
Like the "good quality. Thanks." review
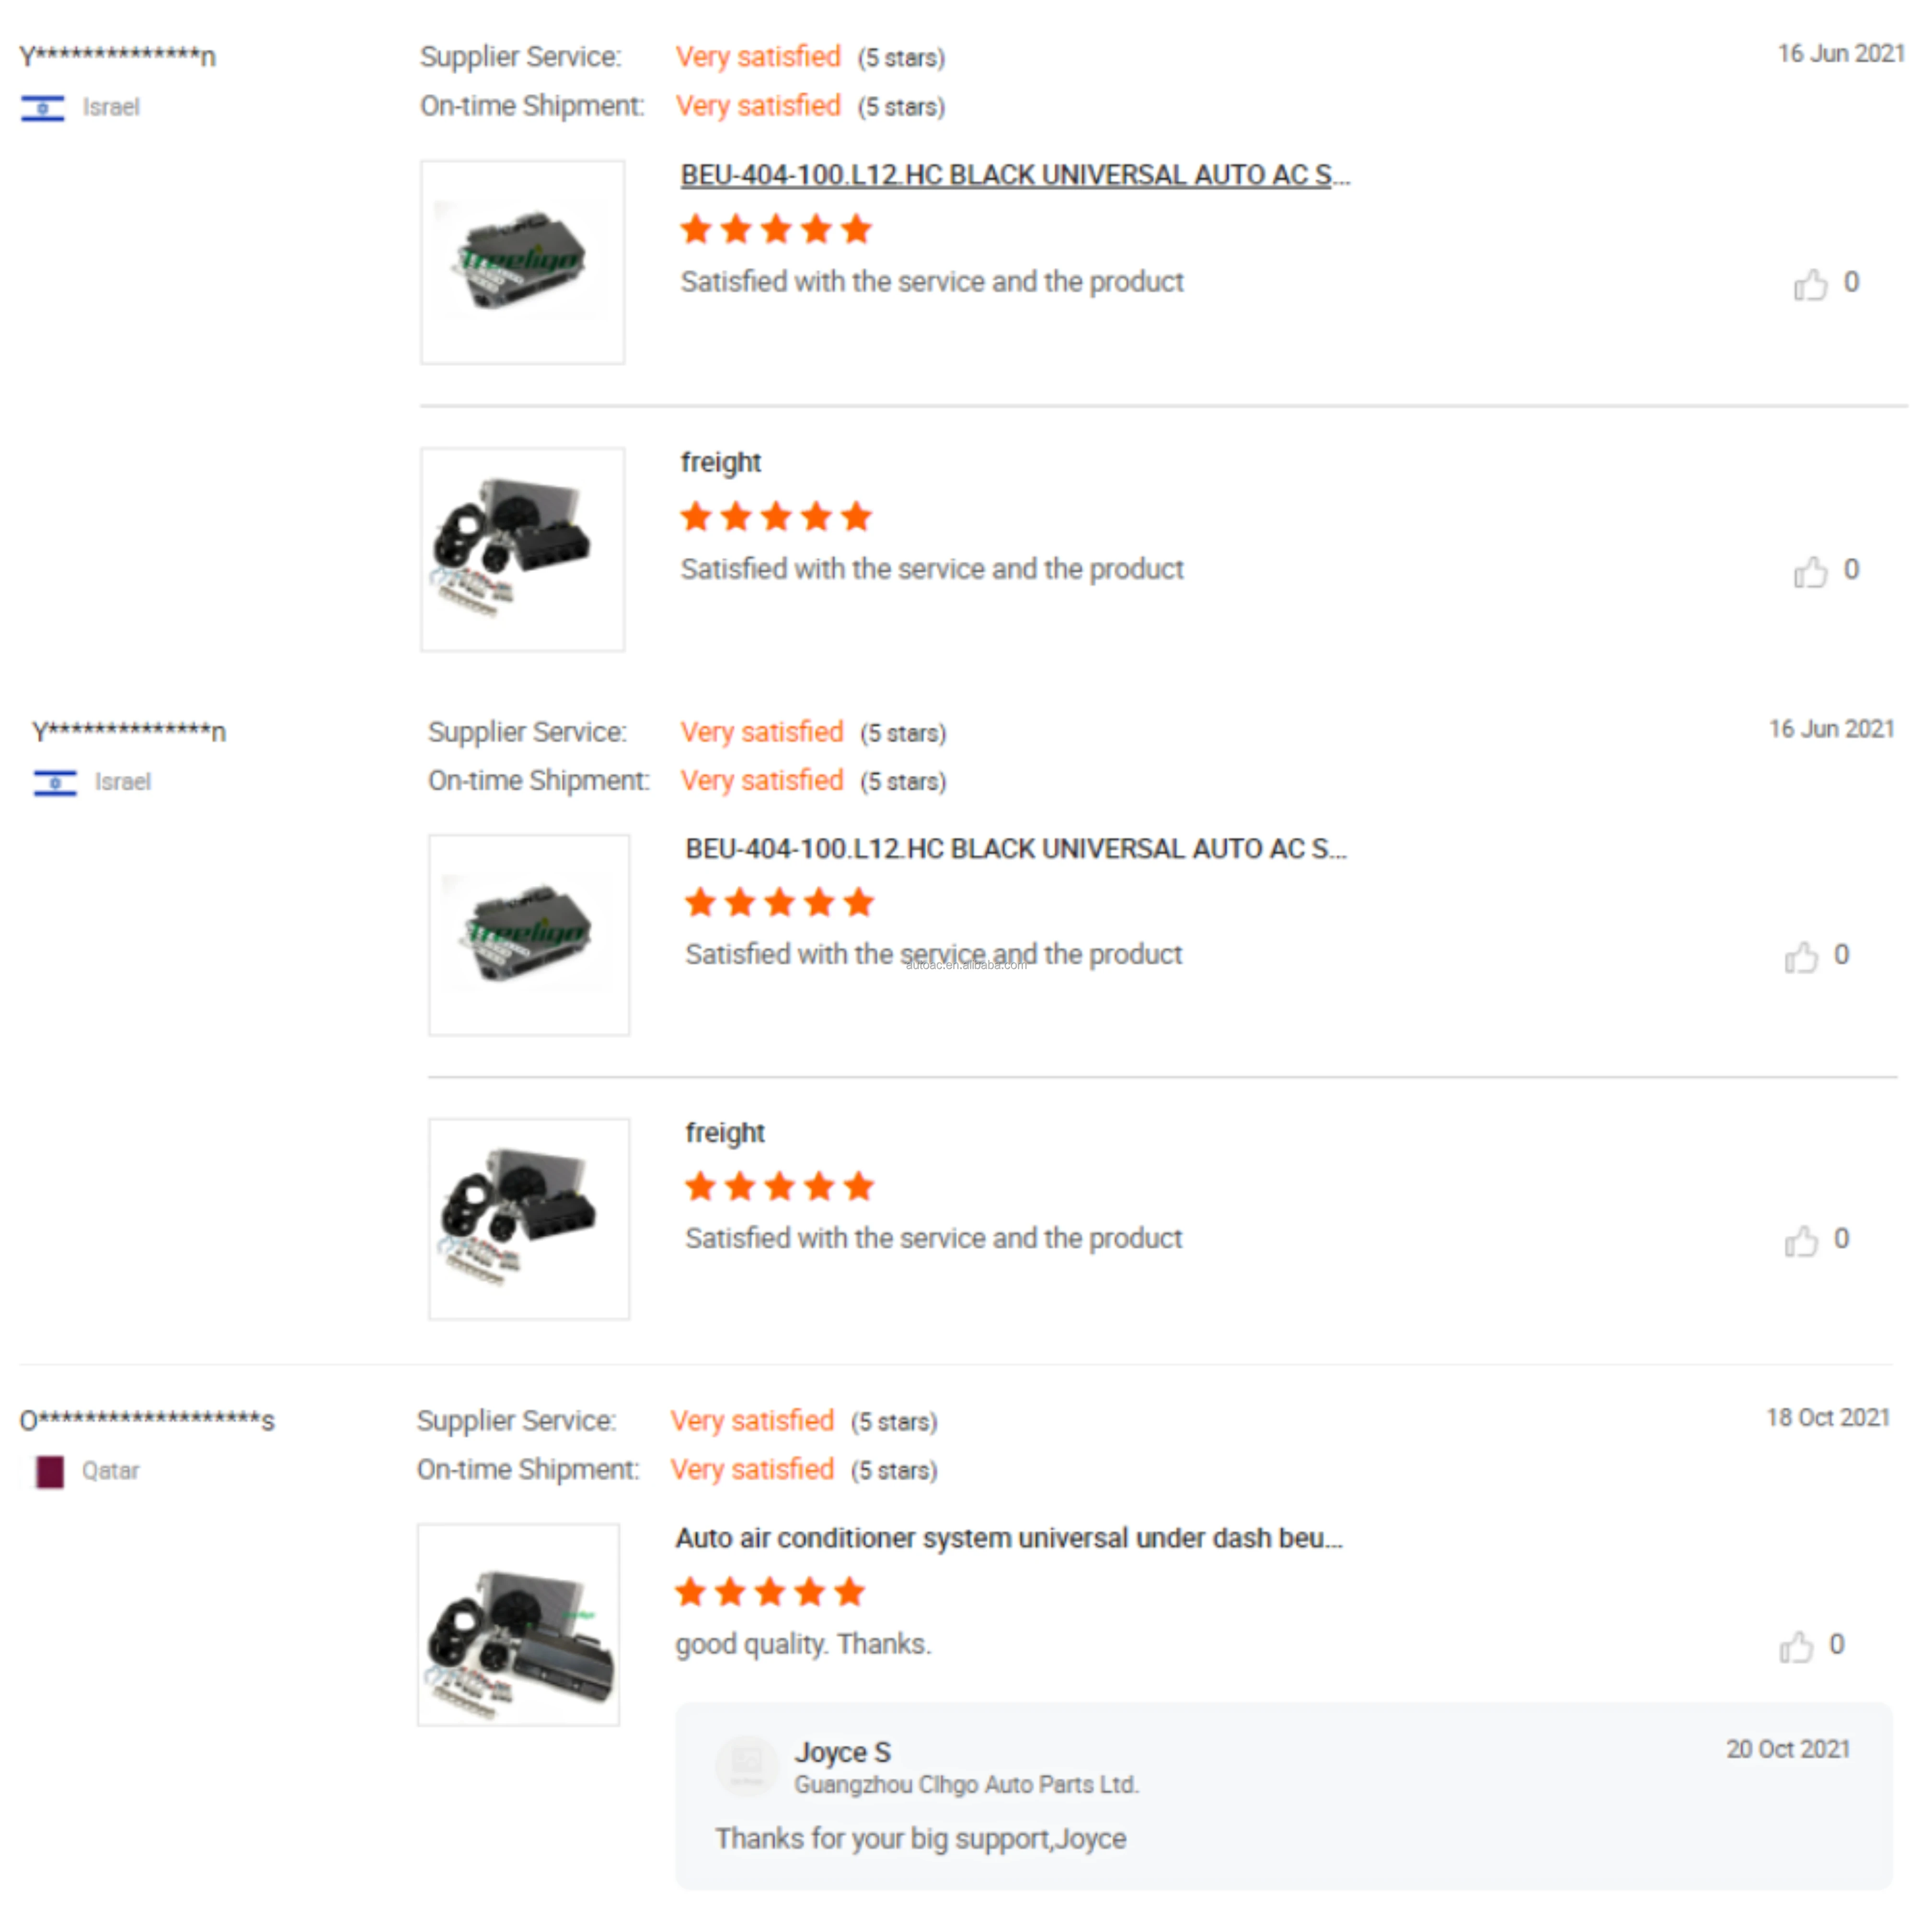click(1796, 1647)
